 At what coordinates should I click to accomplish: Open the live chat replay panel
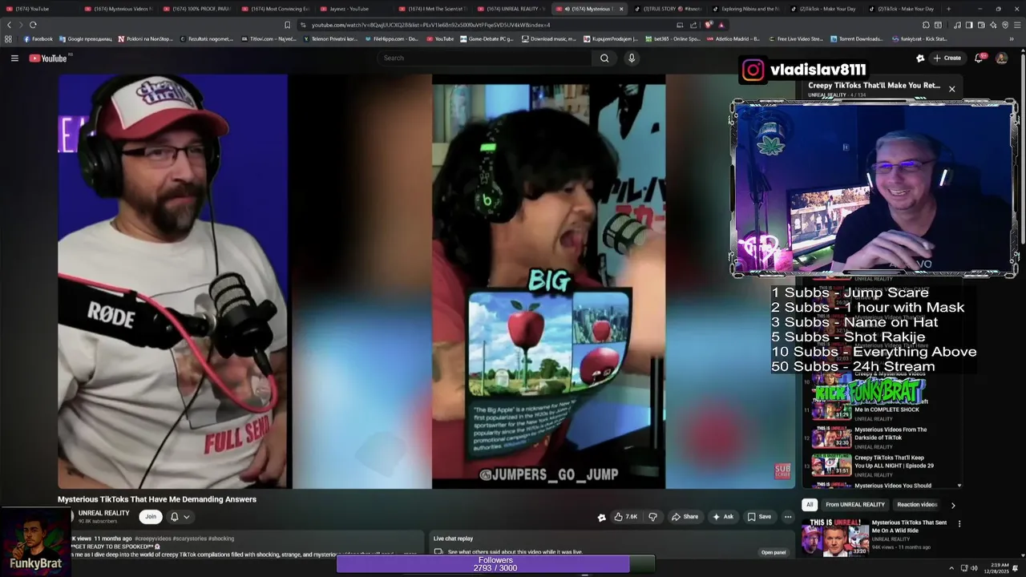tap(774, 552)
